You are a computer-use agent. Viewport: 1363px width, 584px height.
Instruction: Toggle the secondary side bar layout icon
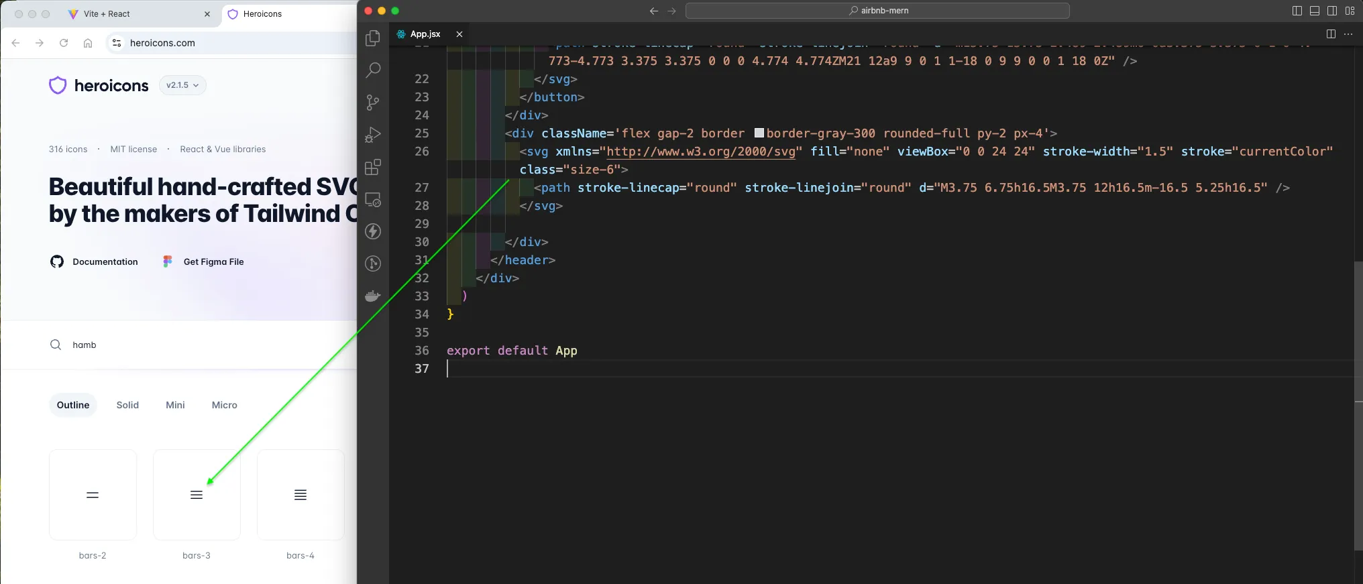tap(1332, 11)
